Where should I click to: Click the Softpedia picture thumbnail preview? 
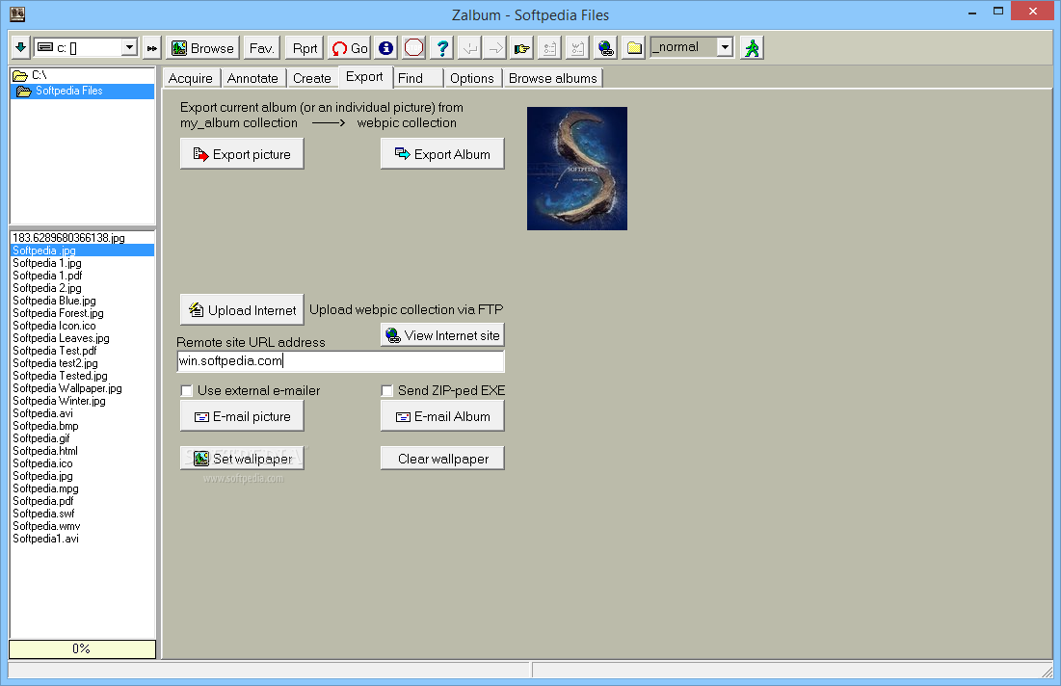577,169
